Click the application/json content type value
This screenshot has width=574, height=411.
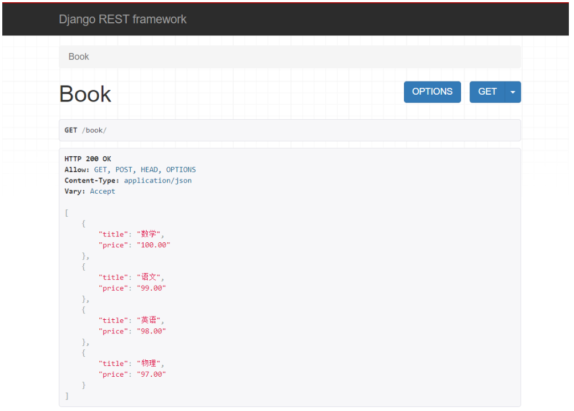(x=158, y=180)
